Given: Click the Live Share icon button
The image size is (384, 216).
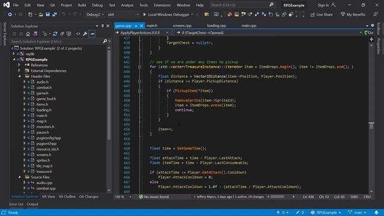Looking at the screenshot, I should click(322, 14).
